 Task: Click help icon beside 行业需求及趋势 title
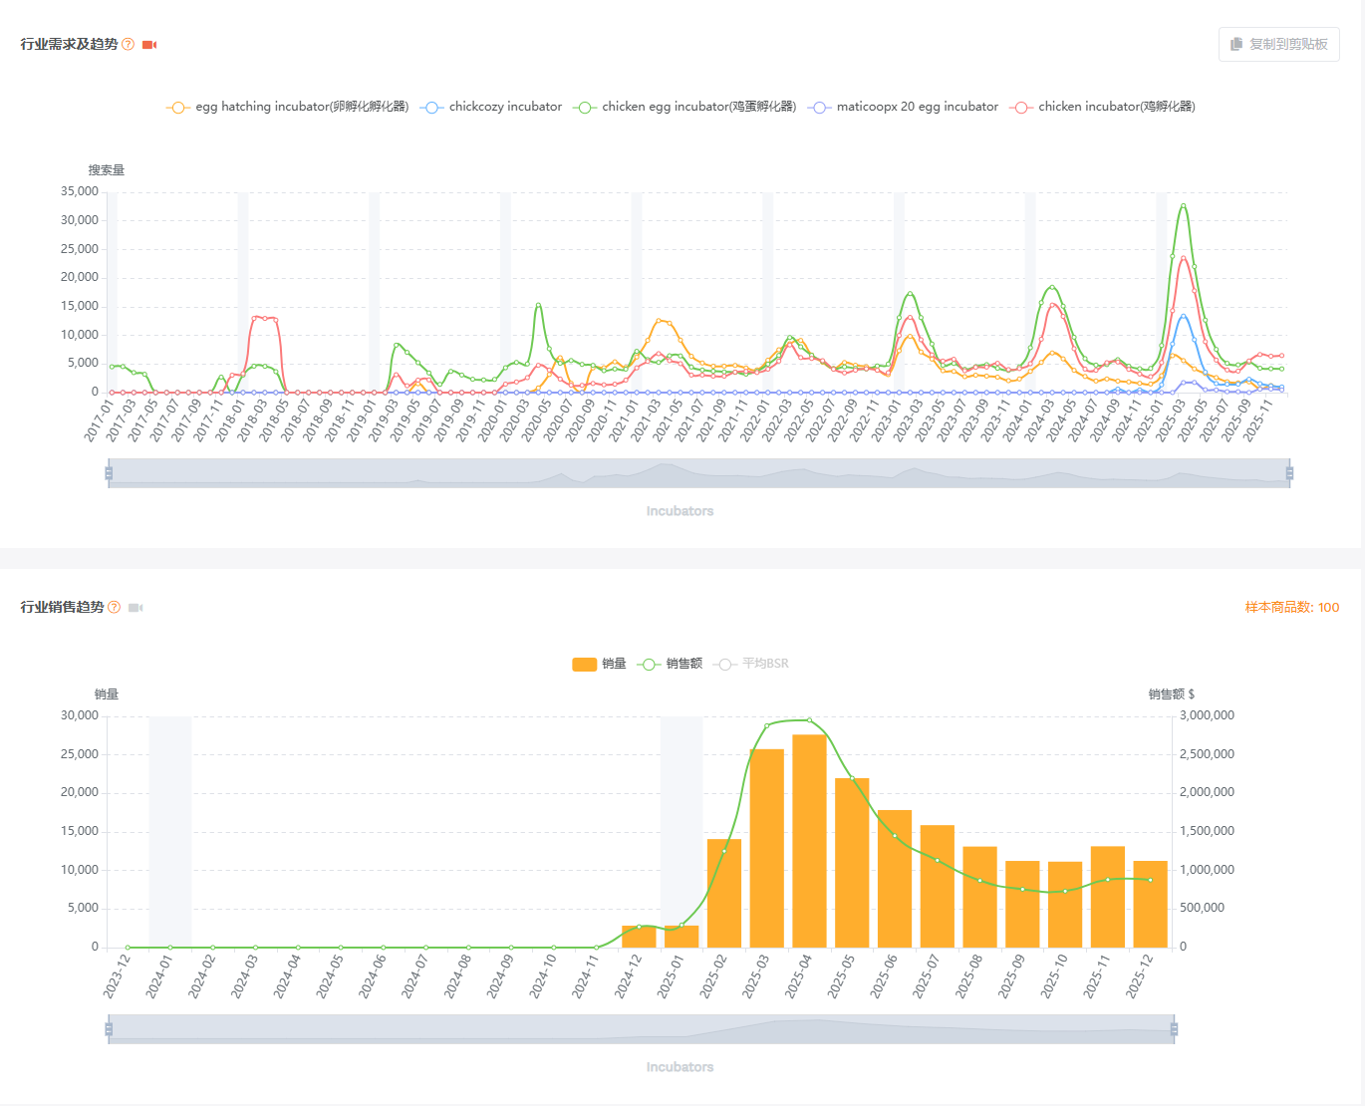click(x=128, y=44)
